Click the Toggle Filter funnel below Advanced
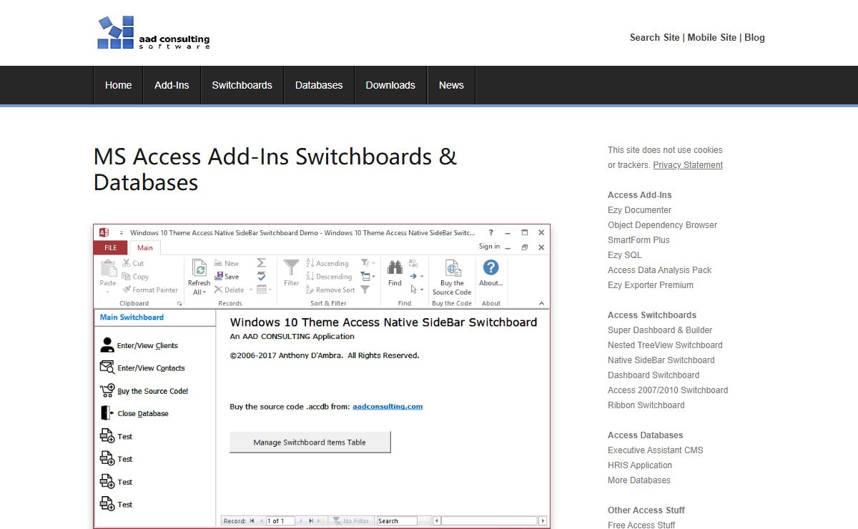 click(x=365, y=290)
